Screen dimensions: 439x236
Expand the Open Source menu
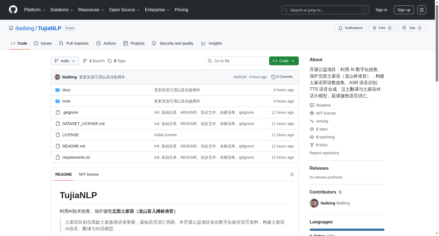[x=125, y=10]
